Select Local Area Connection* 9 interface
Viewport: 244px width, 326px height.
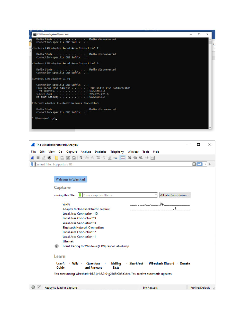(79, 218)
